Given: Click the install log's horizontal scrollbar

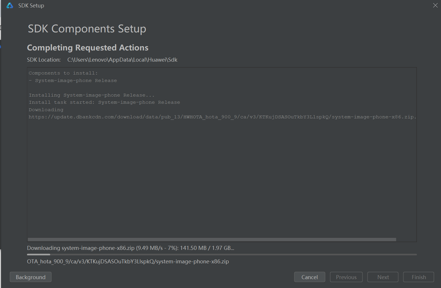Looking at the screenshot, I should click(212, 240).
